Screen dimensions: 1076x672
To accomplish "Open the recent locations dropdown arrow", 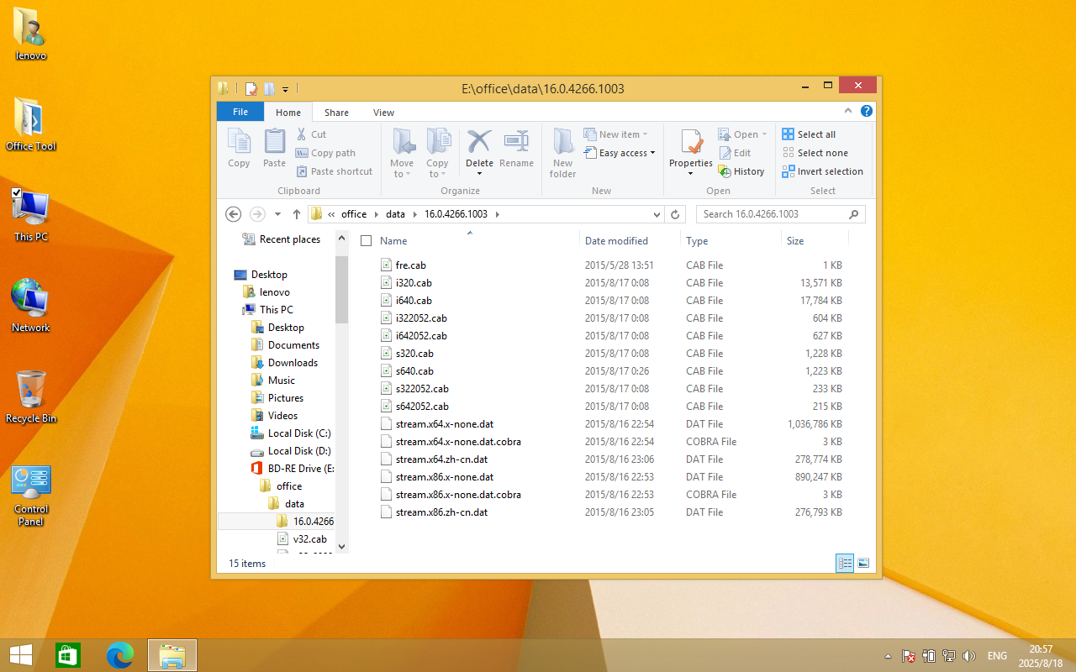I will coord(277,214).
